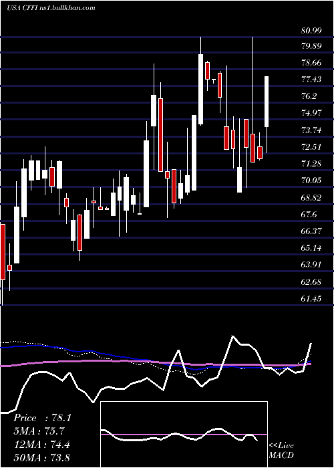Click the 67.6 price axis label
334x468 pixels.
[x=309, y=215]
